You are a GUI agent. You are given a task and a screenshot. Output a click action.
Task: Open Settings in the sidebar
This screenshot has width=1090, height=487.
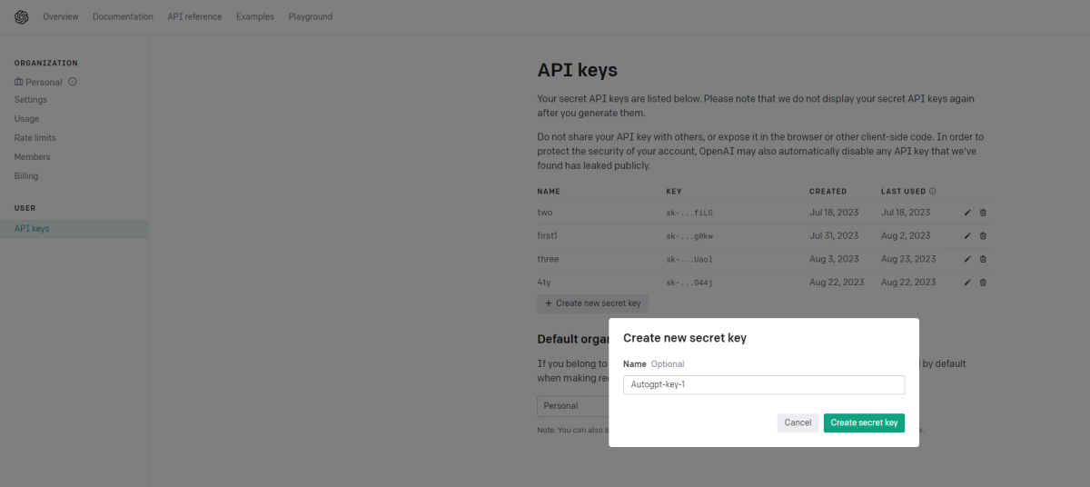click(31, 100)
